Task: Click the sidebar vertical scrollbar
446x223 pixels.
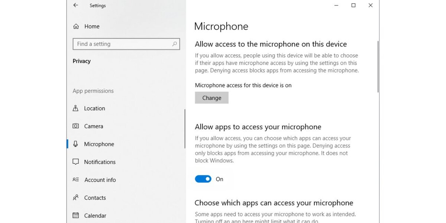Action: tap(185, 129)
